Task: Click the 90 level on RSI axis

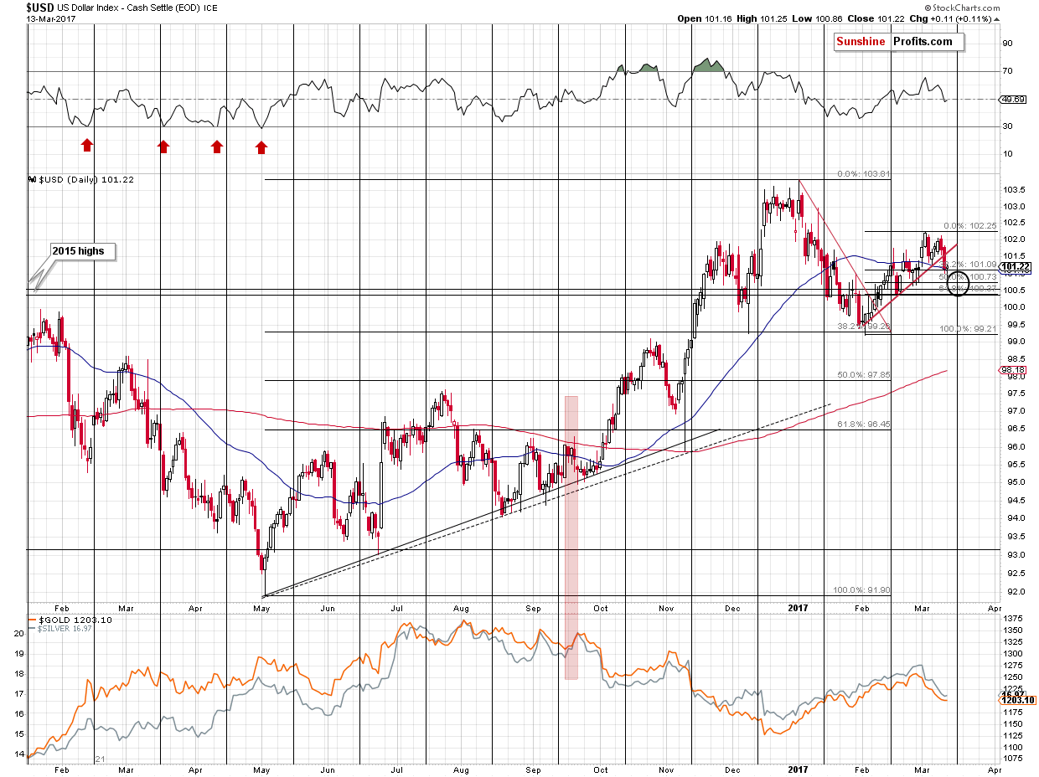Action: click(1008, 44)
